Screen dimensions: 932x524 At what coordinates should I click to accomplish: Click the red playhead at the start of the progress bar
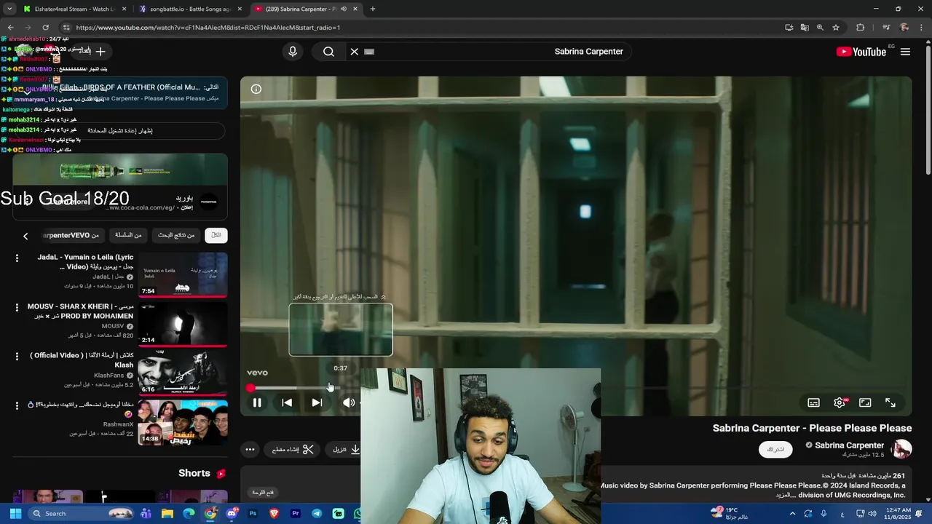pos(250,388)
